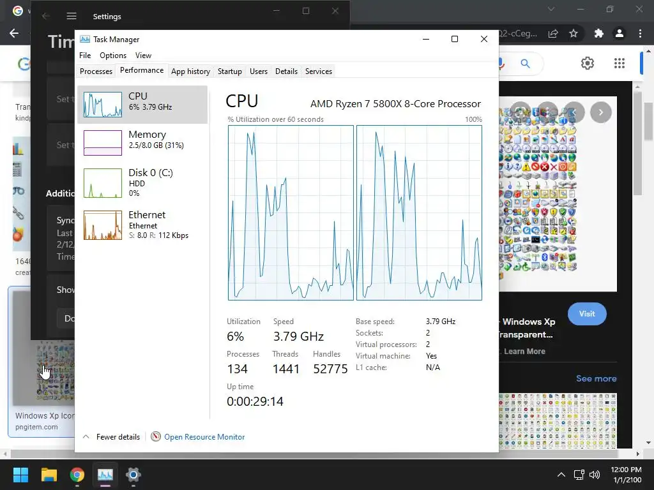The image size is (654, 490).
Task: Switch to the Details tab
Action: point(287,71)
